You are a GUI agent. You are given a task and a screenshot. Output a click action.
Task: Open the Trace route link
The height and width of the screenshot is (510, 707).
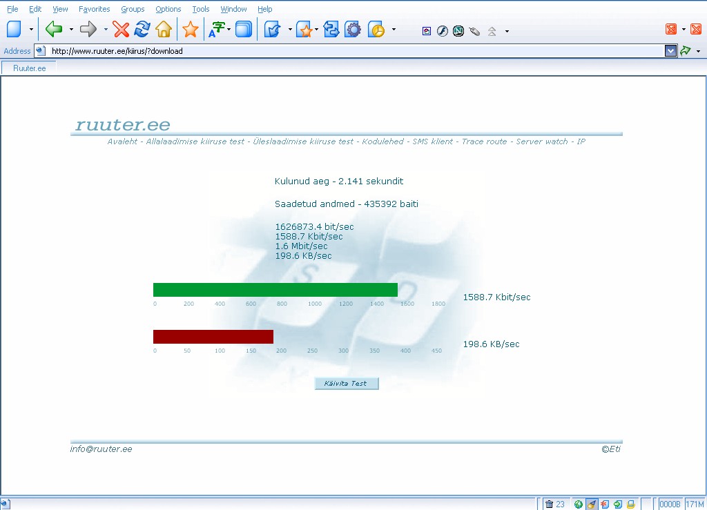(x=484, y=141)
